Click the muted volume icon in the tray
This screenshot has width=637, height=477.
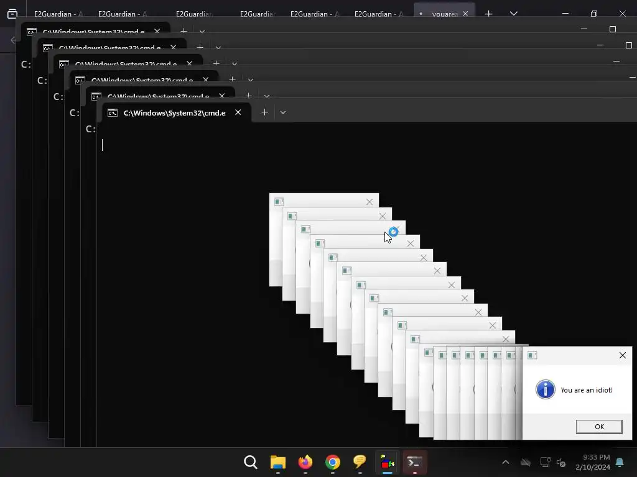561,462
